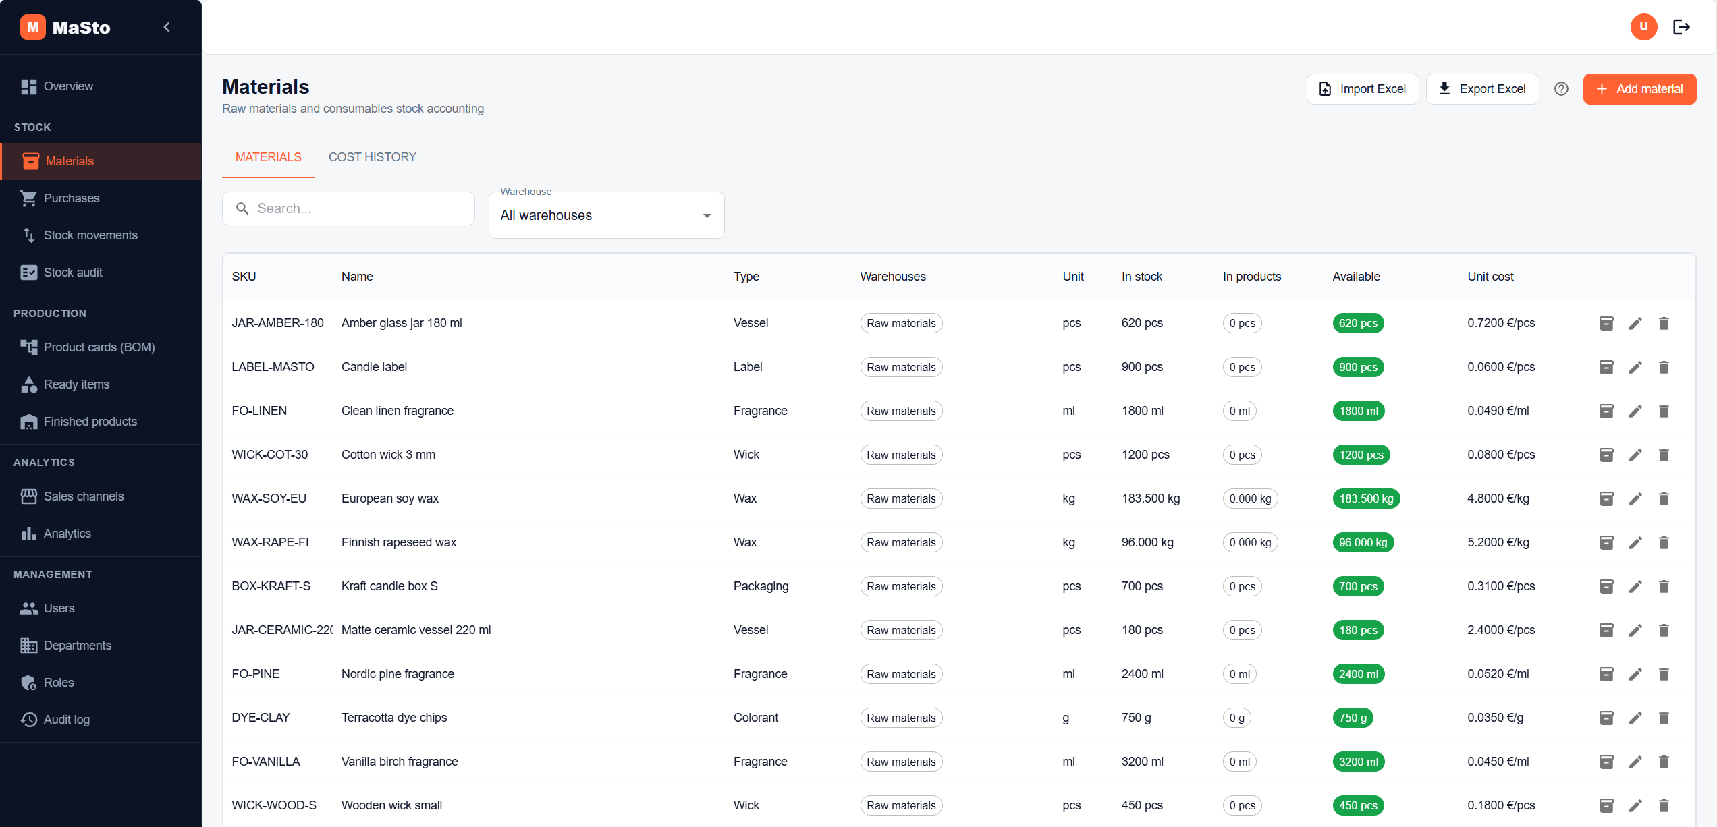1717x827 pixels.
Task: Delete the Candle label material
Action: (1664, 367)
